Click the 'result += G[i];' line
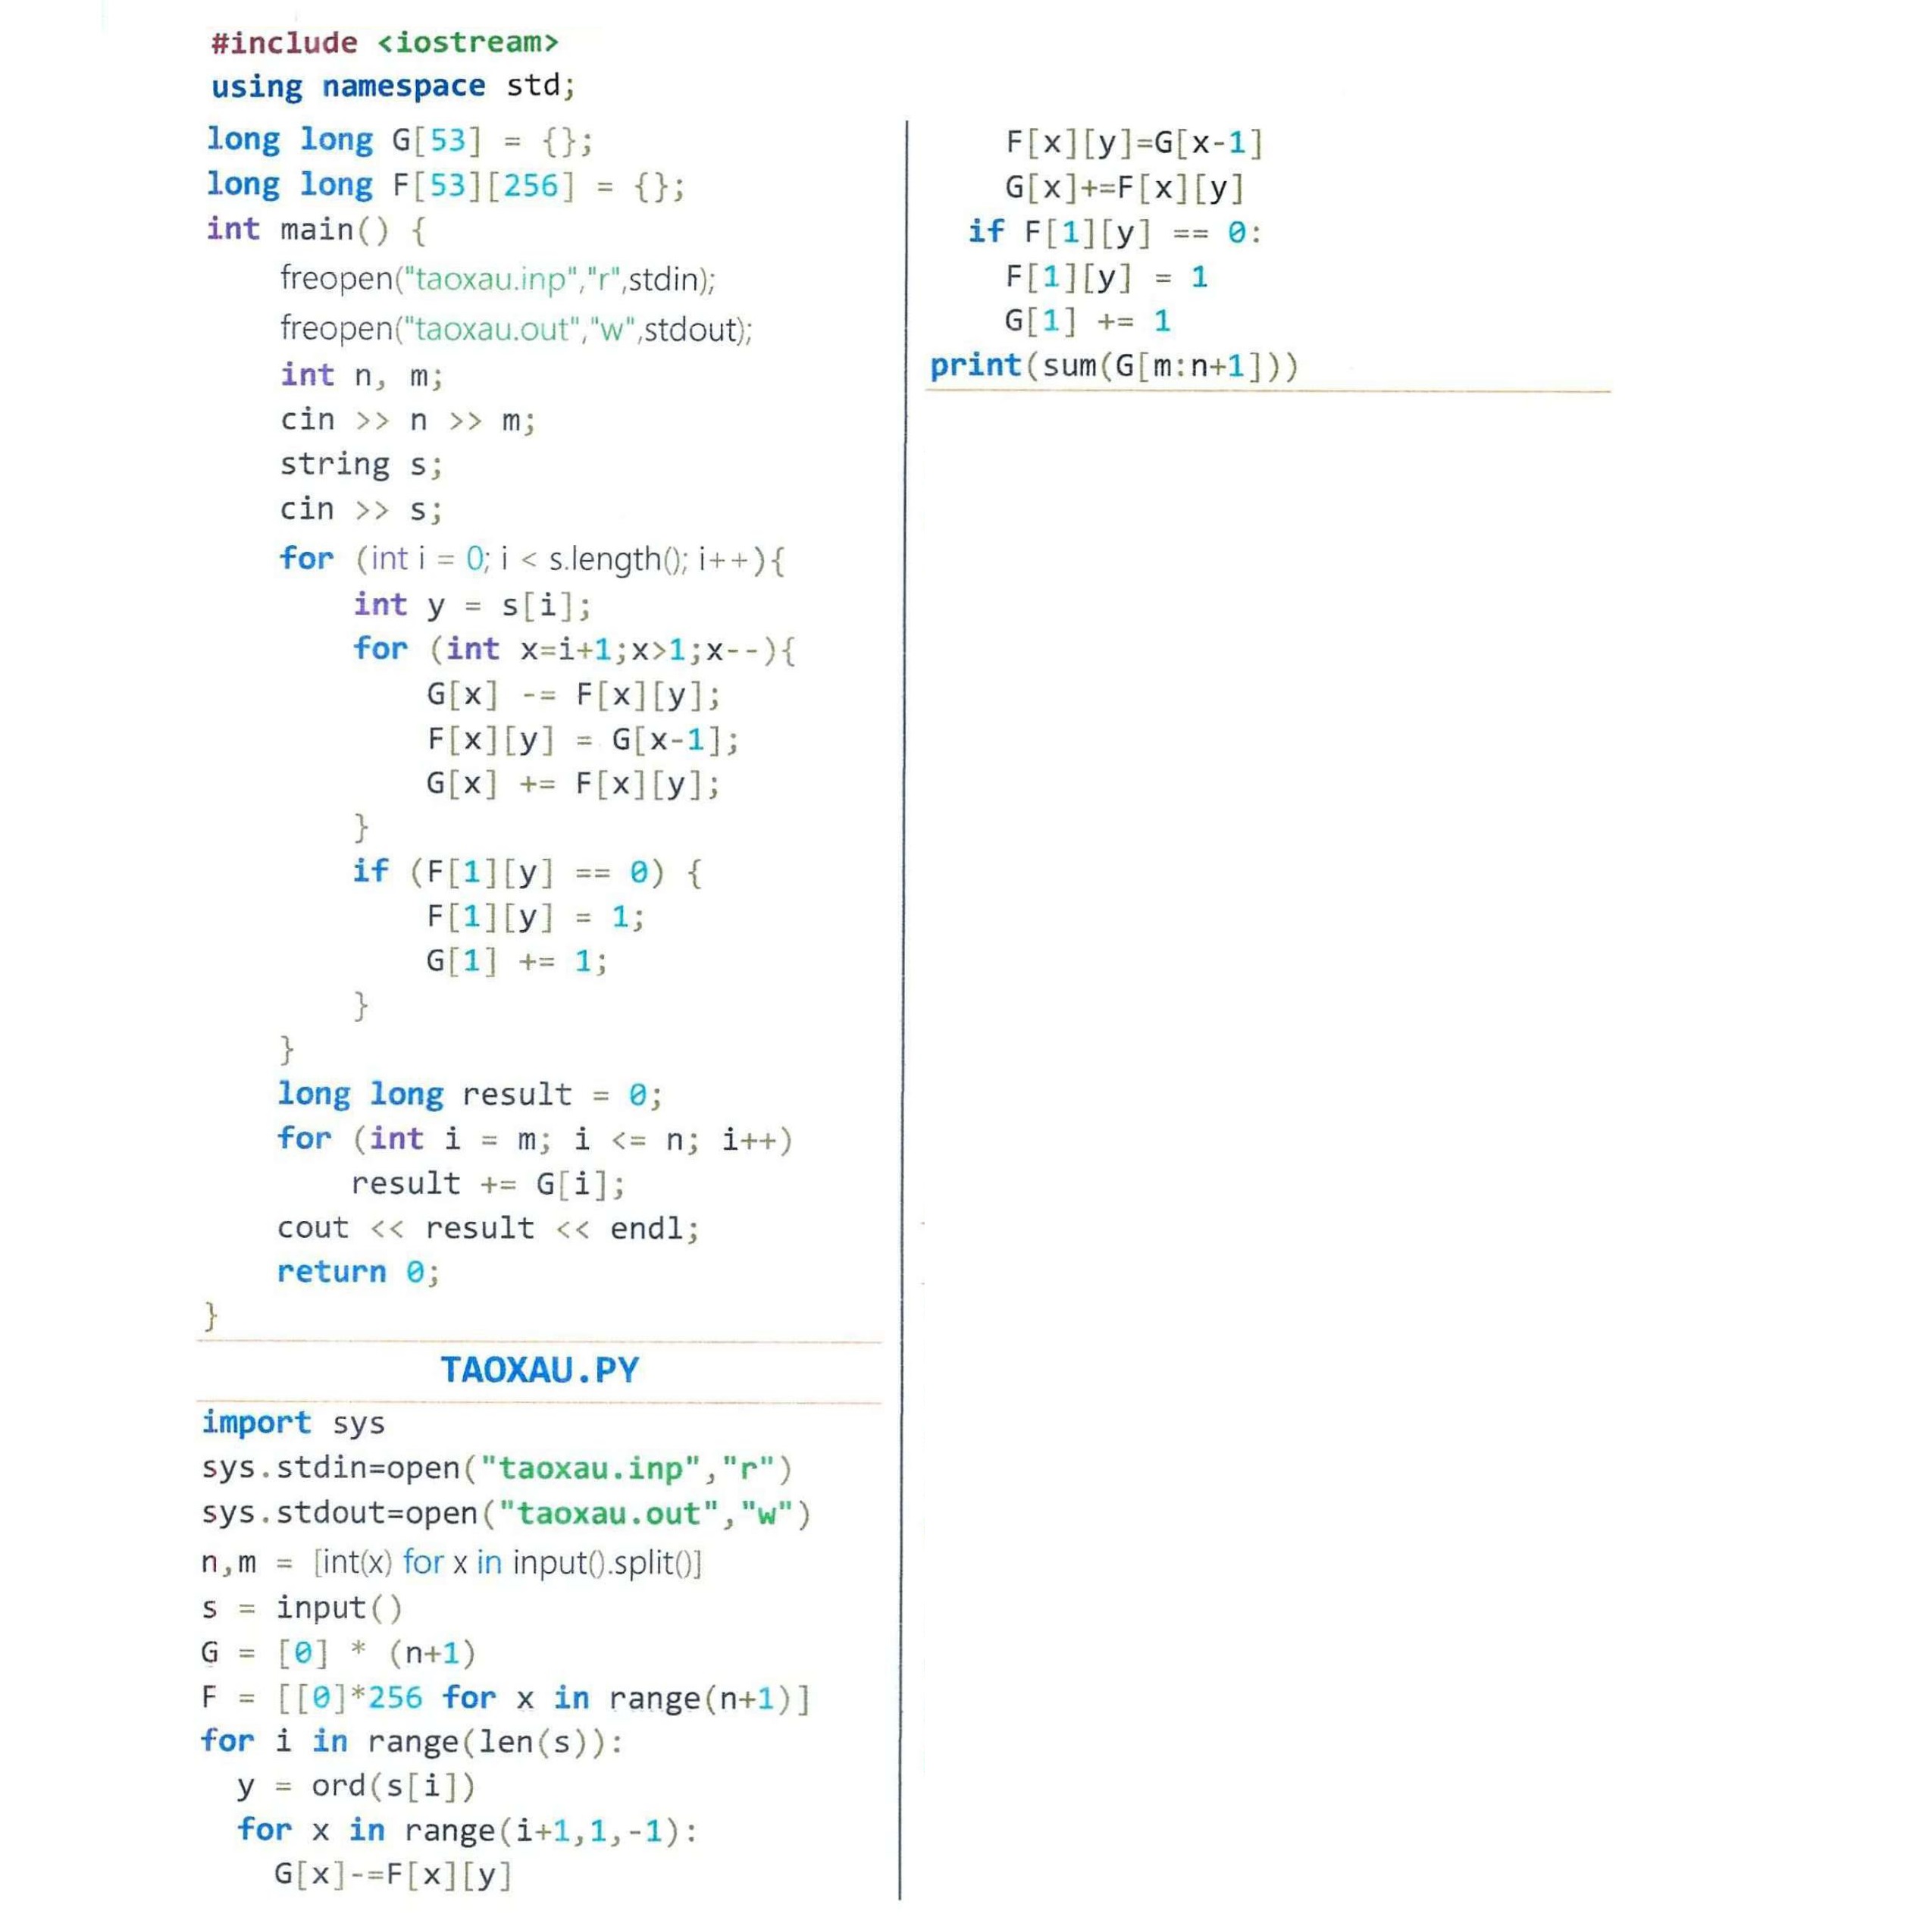The width and height of the screenshot is (1932, 1920). (488, 1185)
